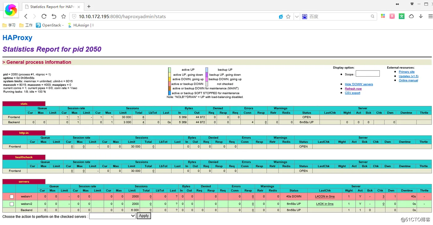Viewport: 433px width, 225px height.
Task: Click the 'active or backup DOWN' legend swatch
Action: tap(169, 84)
